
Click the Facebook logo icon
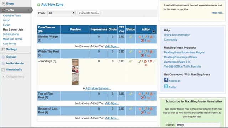click(x=166, y=80)
